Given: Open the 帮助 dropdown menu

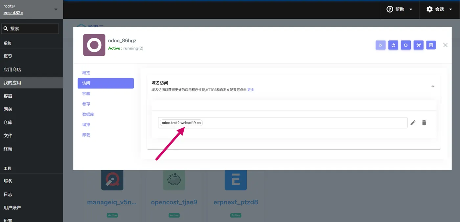Looking at the screenshot, I should (399, 9).
